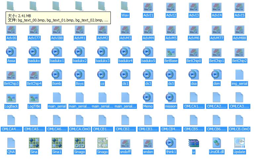Select the dsa audio file icon

pyautogui.click(x=194, y=75)
